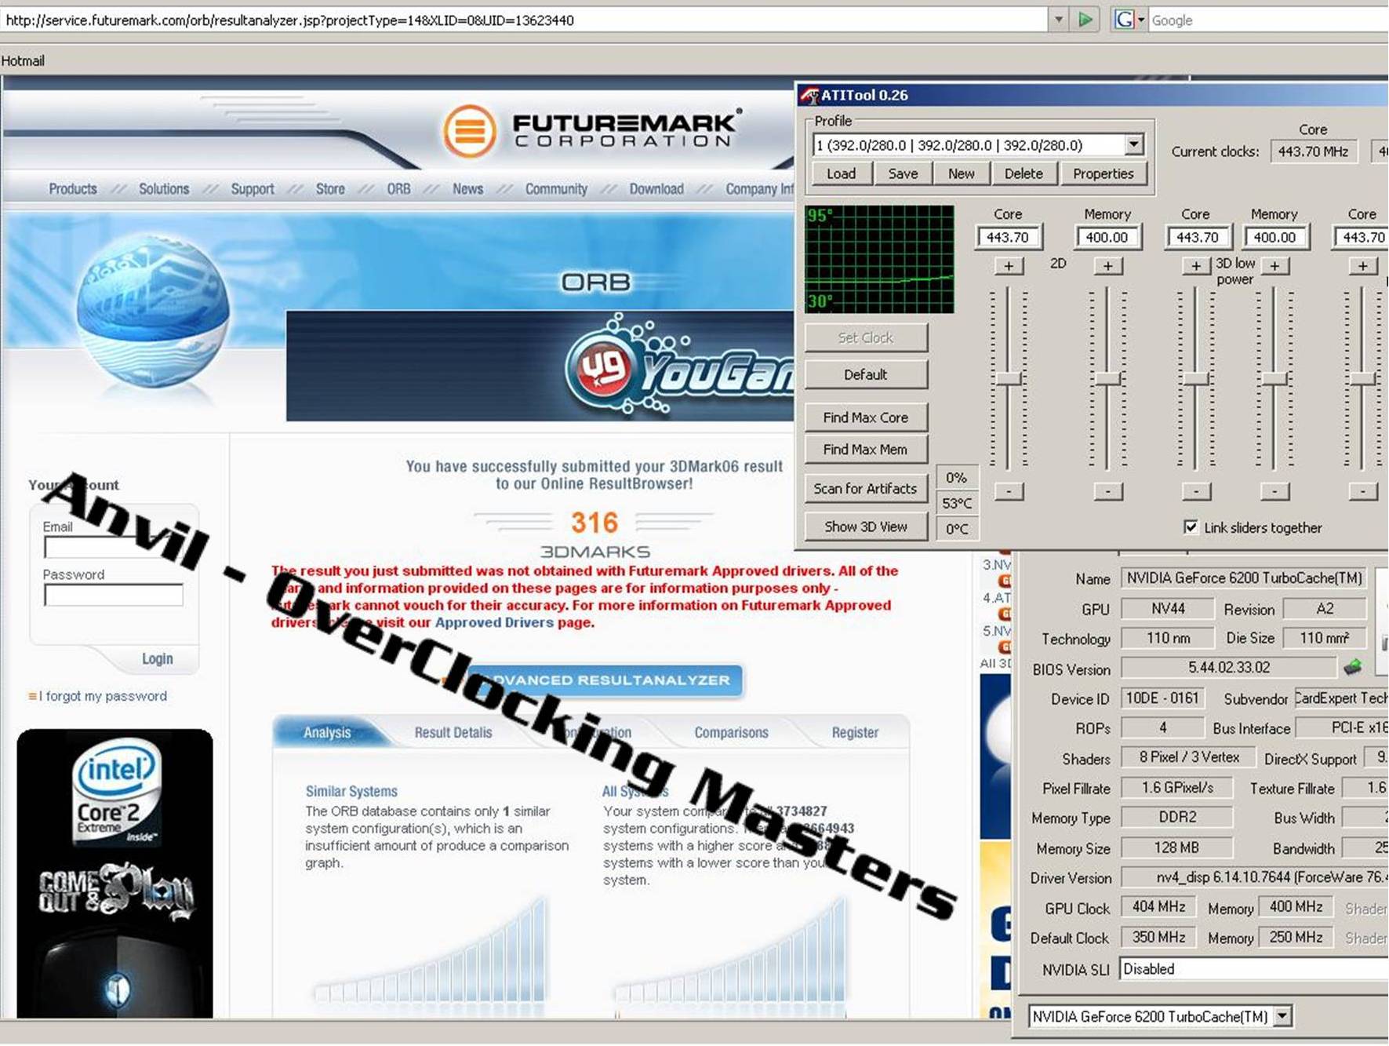
Task: Click the temperature graph in ATITool
Action: tap(879, 260)
